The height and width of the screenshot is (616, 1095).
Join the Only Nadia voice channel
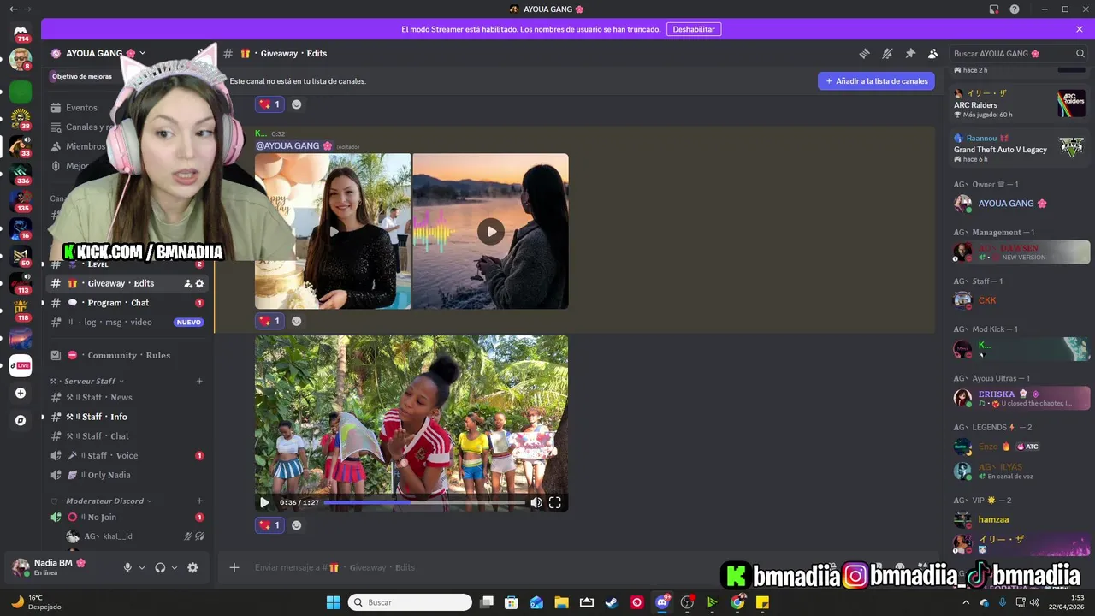point(127,475)
